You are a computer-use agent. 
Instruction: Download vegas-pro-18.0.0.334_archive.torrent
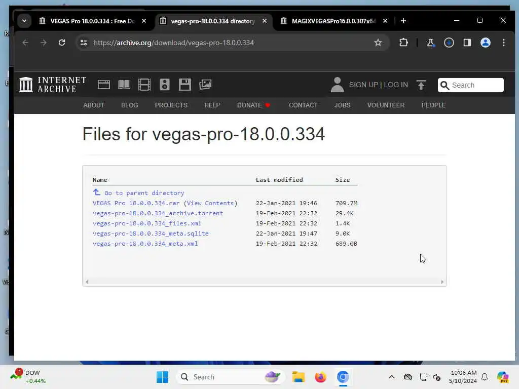(x=158, y=213)
